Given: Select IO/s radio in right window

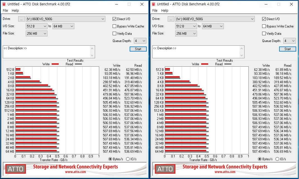Looking at the screenshot, I should 277,159.
